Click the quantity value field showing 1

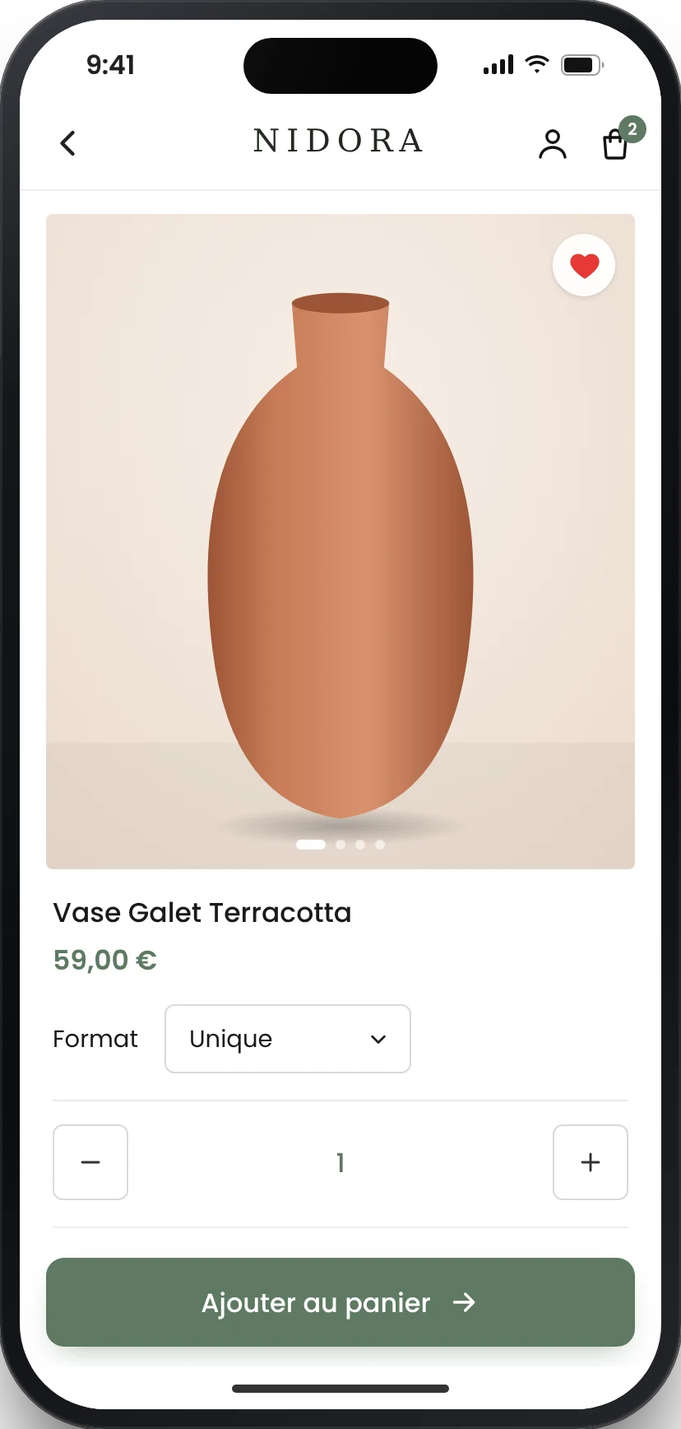(x=340, y=1162)
